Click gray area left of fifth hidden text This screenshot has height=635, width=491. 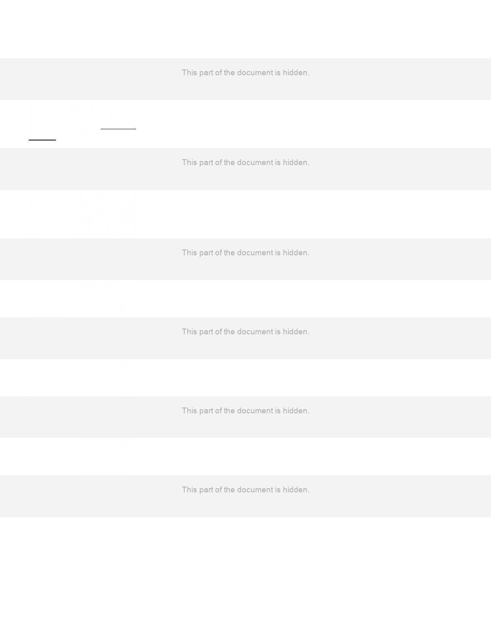point(91,417)
